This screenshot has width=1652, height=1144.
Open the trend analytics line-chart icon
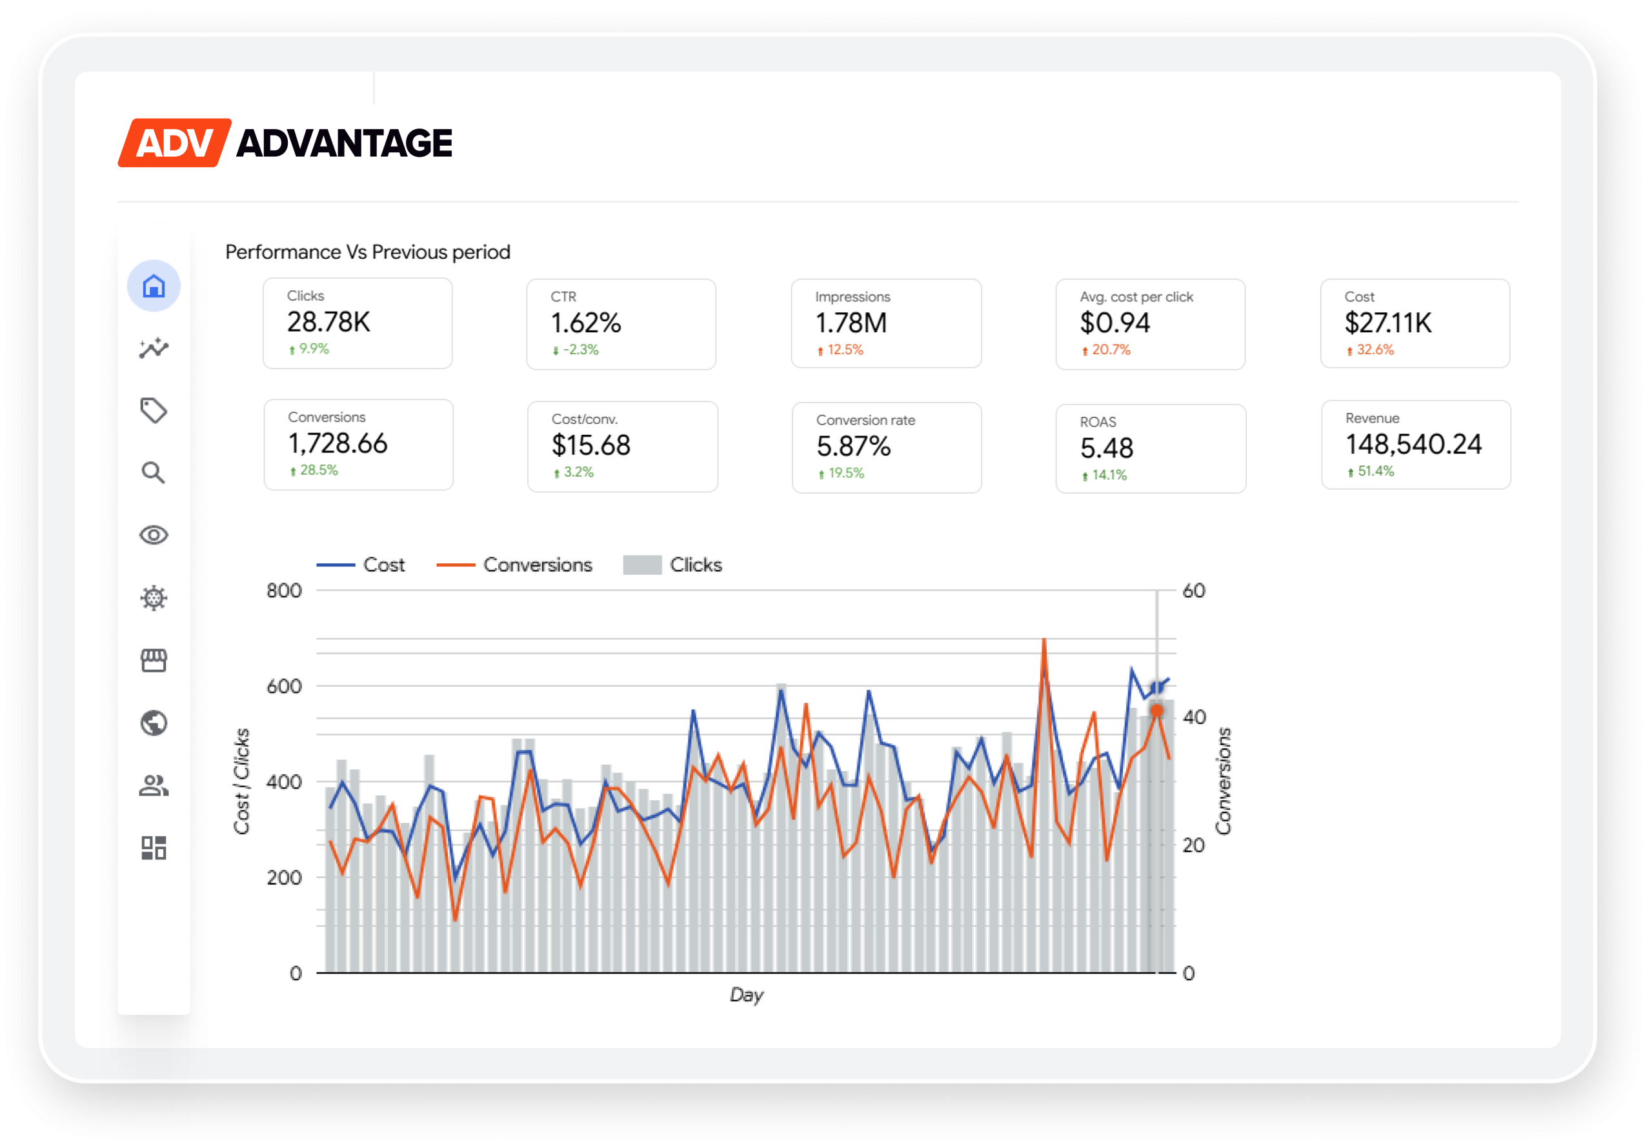point(154,348)
